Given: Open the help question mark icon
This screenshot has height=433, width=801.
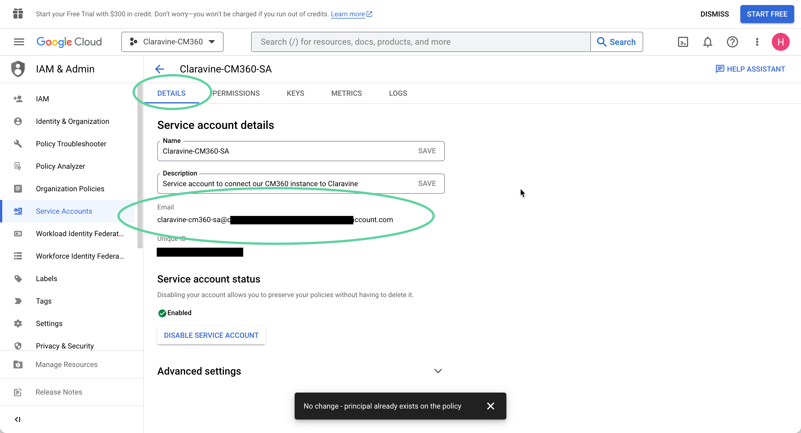Looking at the screenshot, I should tap(732, 42).
